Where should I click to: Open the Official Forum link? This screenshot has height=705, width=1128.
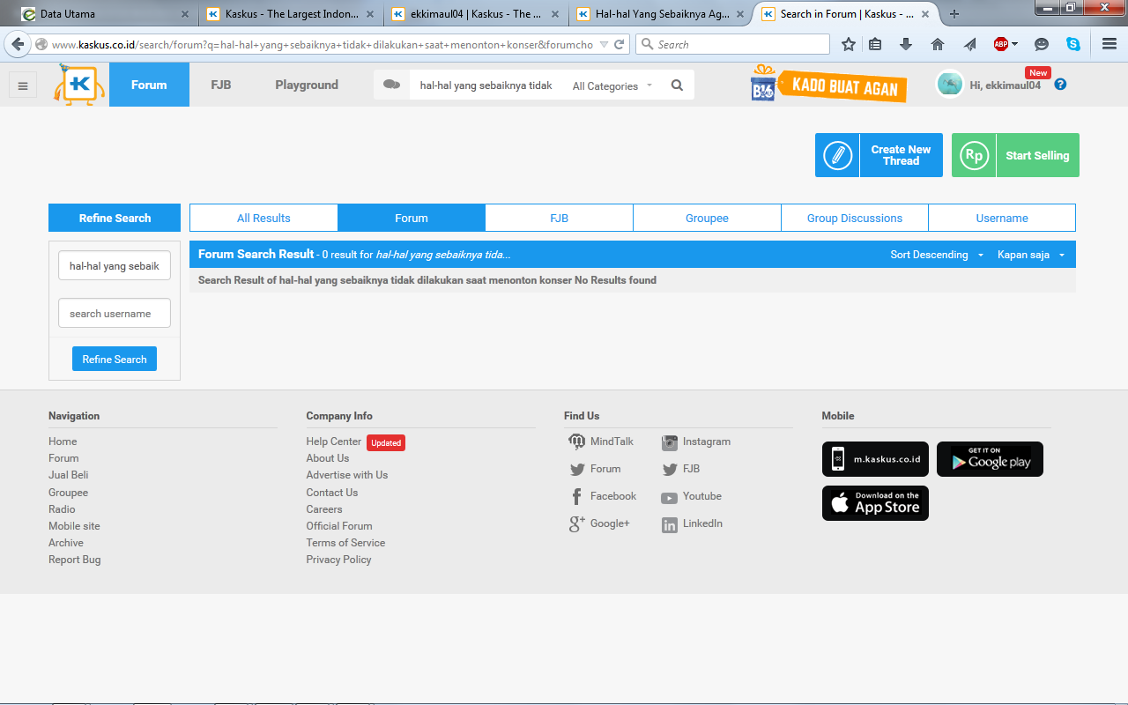(339, 526)
